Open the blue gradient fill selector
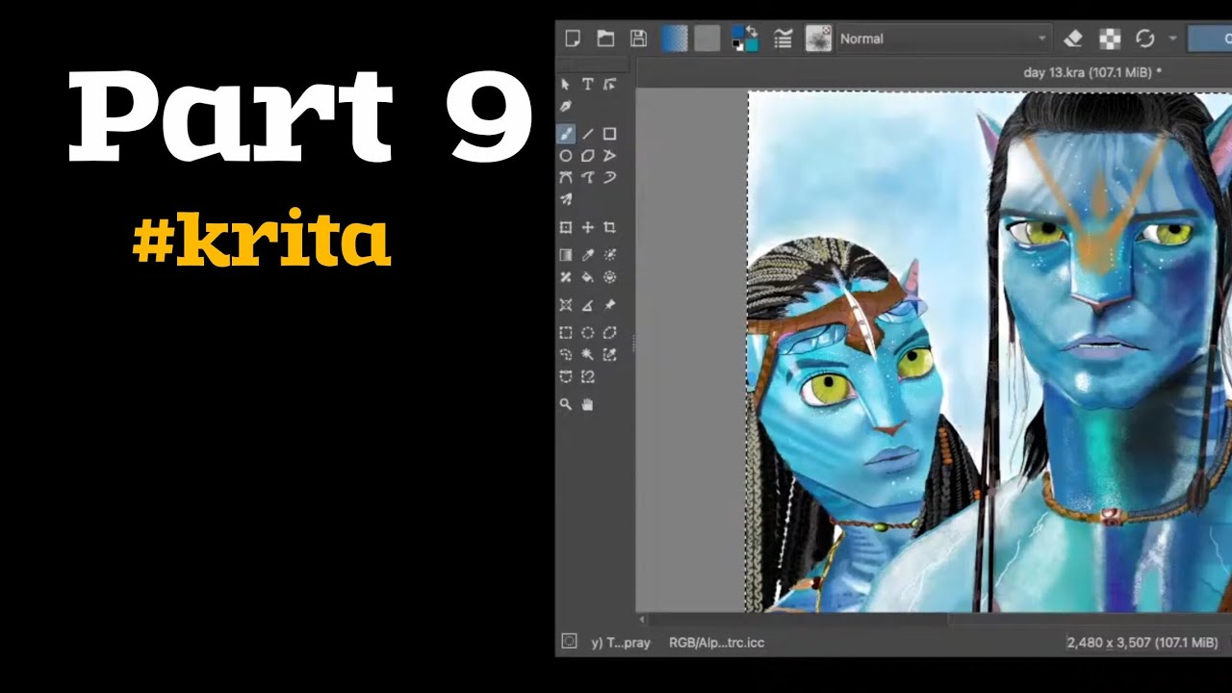Screen dimensions: 1232x693 tap(675, 38)
